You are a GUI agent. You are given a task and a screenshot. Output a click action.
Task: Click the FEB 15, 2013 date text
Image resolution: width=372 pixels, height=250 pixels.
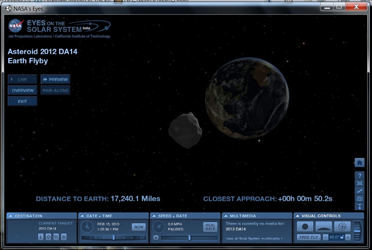pyautogui.click(x=108, y=224)
